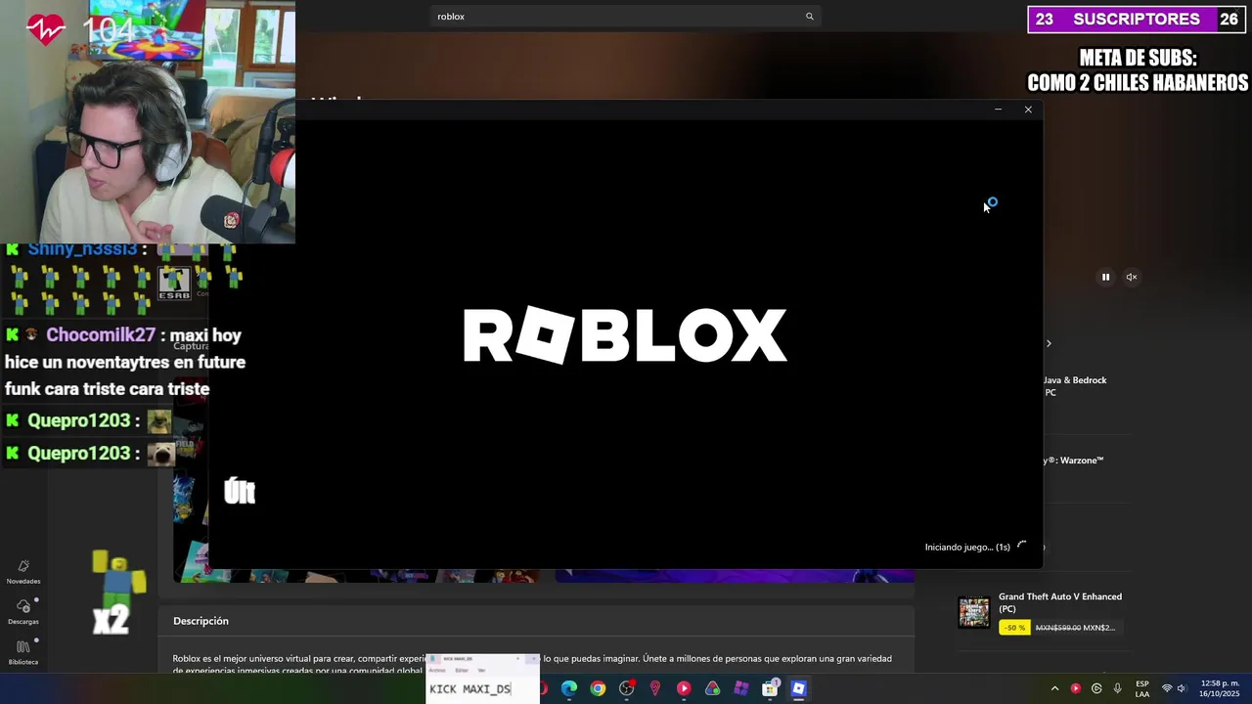Open Java & Bedrock PC game listing
The height and width of the screenshot is (704, 1252).
pos(1074,386)
